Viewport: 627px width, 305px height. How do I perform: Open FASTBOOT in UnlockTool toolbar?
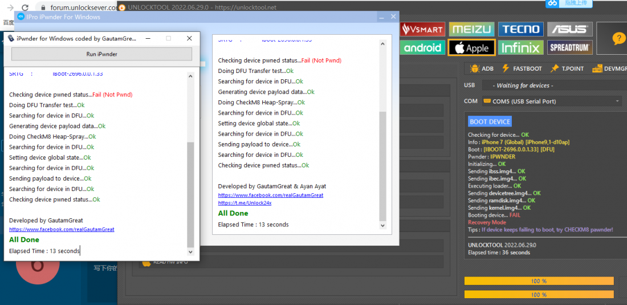[522, 69]
